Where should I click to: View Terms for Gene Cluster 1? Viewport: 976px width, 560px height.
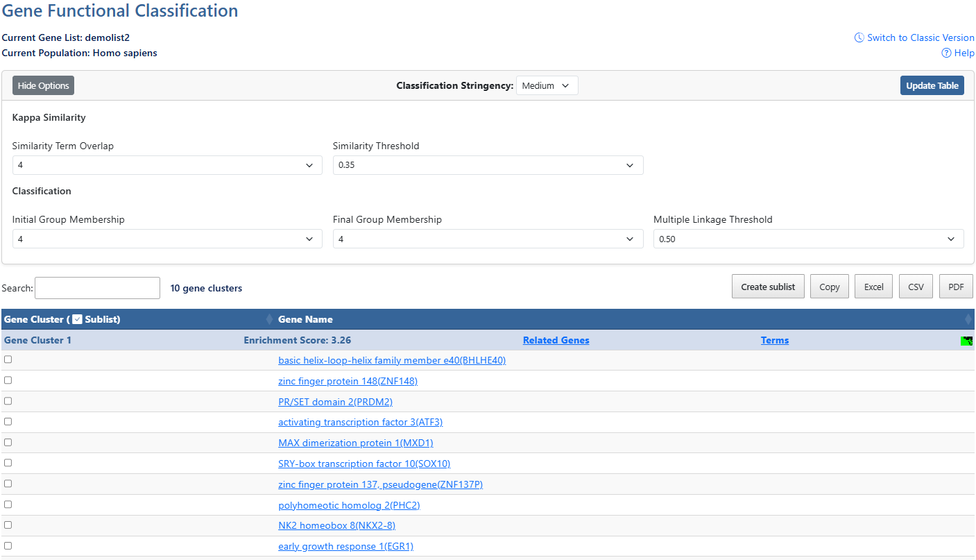pos(775,340)
